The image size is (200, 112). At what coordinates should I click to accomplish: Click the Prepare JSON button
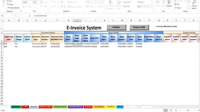139,27
